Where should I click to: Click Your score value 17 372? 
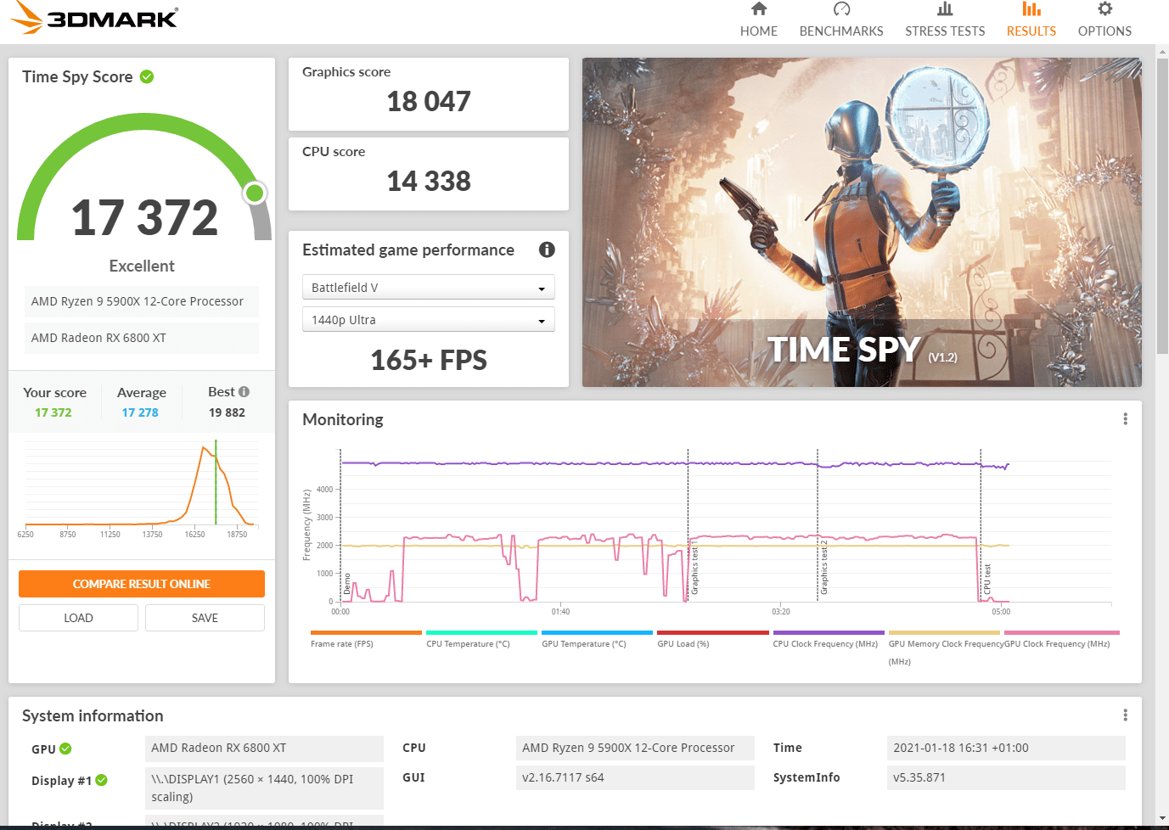pyautogui.click(x=53, y=412)
